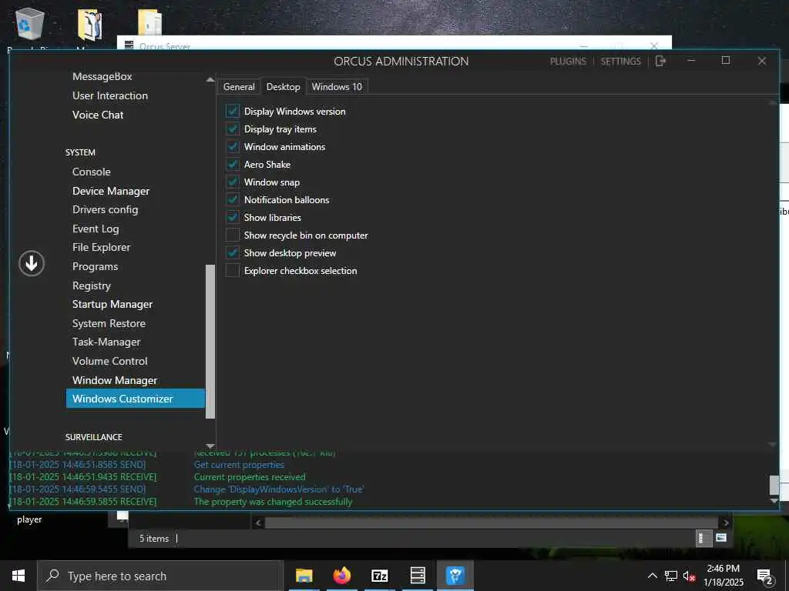
Task: Show hidden tray icons chevron
Action: [652, 576]
